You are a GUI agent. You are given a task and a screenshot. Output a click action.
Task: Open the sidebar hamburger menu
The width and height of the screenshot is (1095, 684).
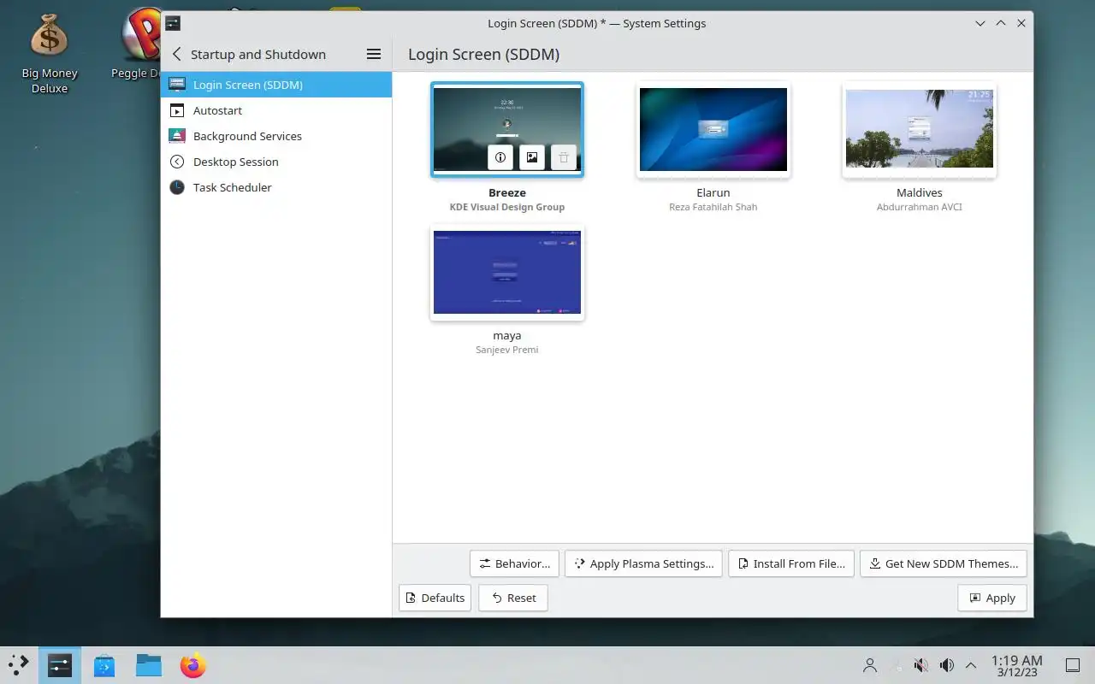(373, 54)
